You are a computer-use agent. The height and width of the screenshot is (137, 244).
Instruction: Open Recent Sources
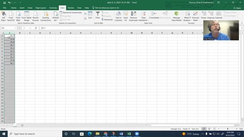click(35, 16)
